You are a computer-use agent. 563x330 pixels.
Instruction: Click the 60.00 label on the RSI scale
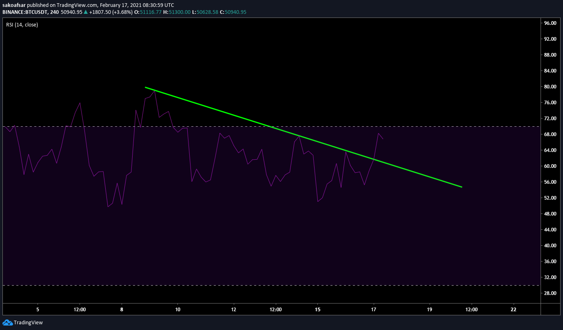tap(549, 166)
